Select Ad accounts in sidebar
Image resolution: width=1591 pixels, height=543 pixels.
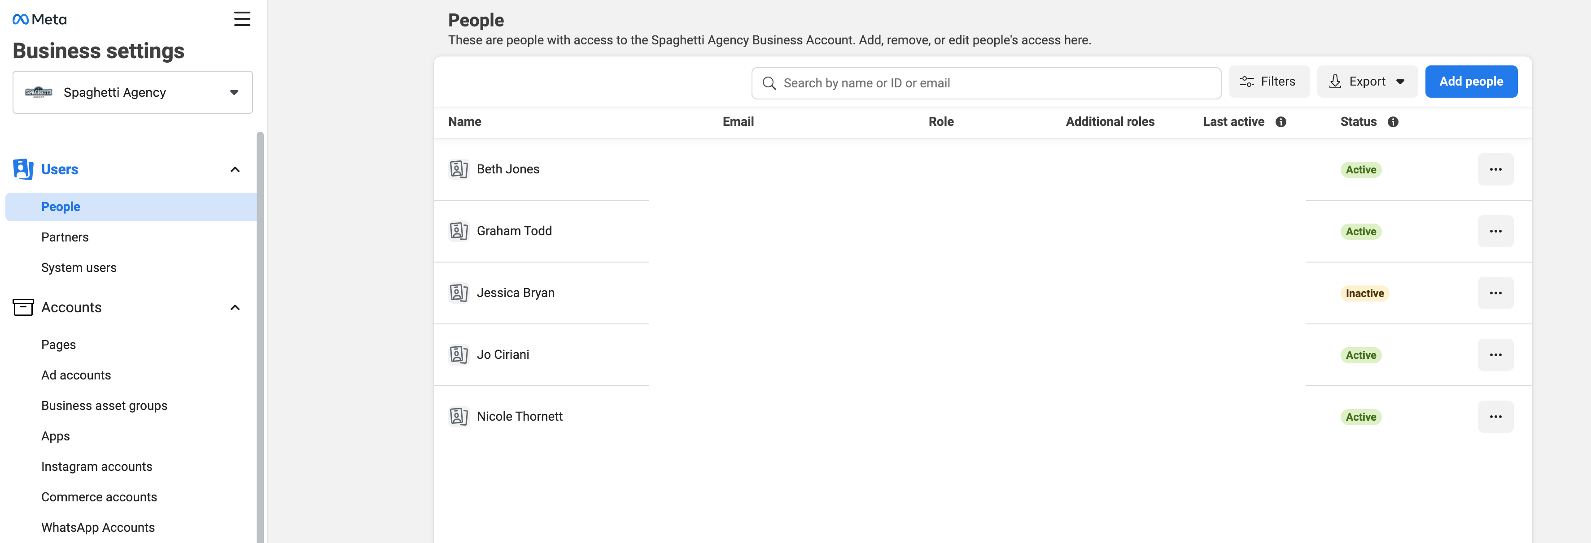pyautogui.click(x=76, y=375)
